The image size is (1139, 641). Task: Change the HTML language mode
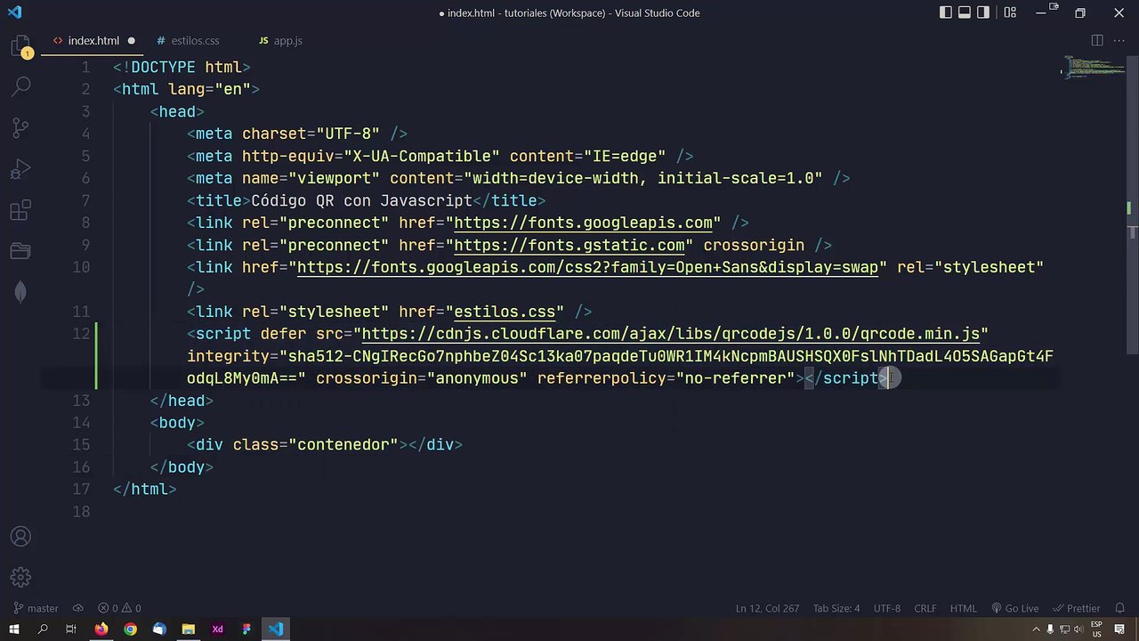coord(964,609)
